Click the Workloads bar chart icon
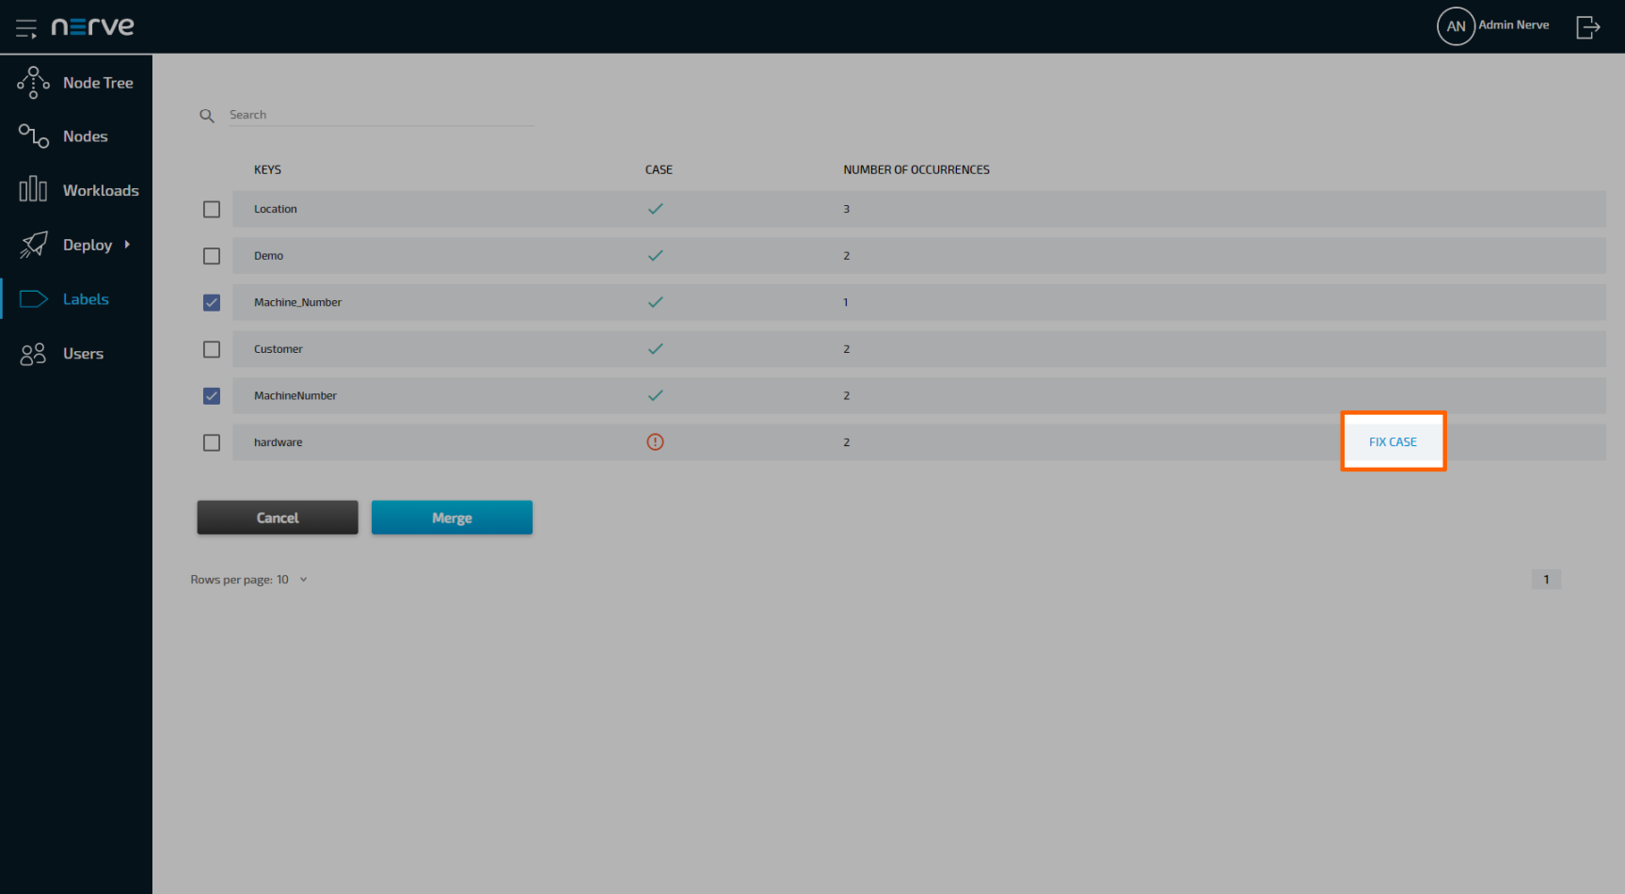This screenshot has height=894, width=1625. coord(33,190)
